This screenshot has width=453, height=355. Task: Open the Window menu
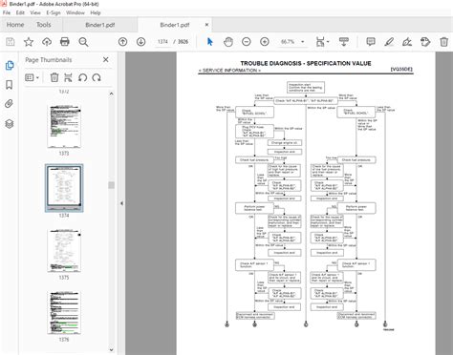tap(75, 12)
